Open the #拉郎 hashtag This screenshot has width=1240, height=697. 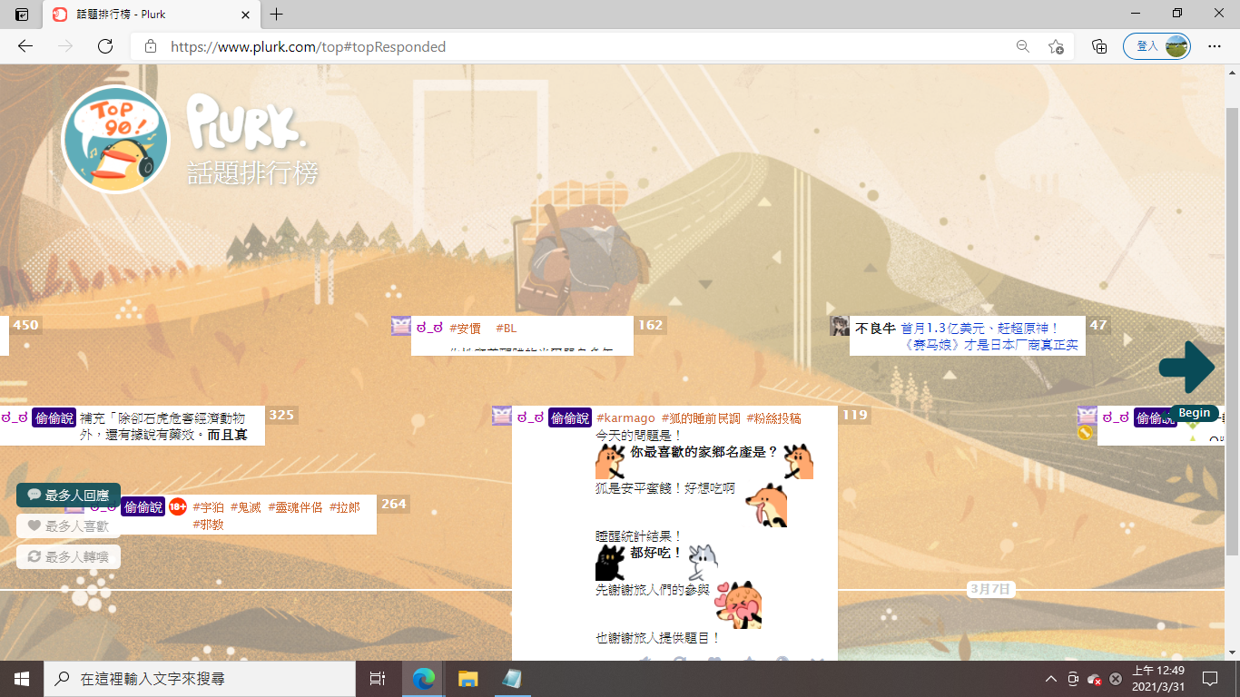344,506
